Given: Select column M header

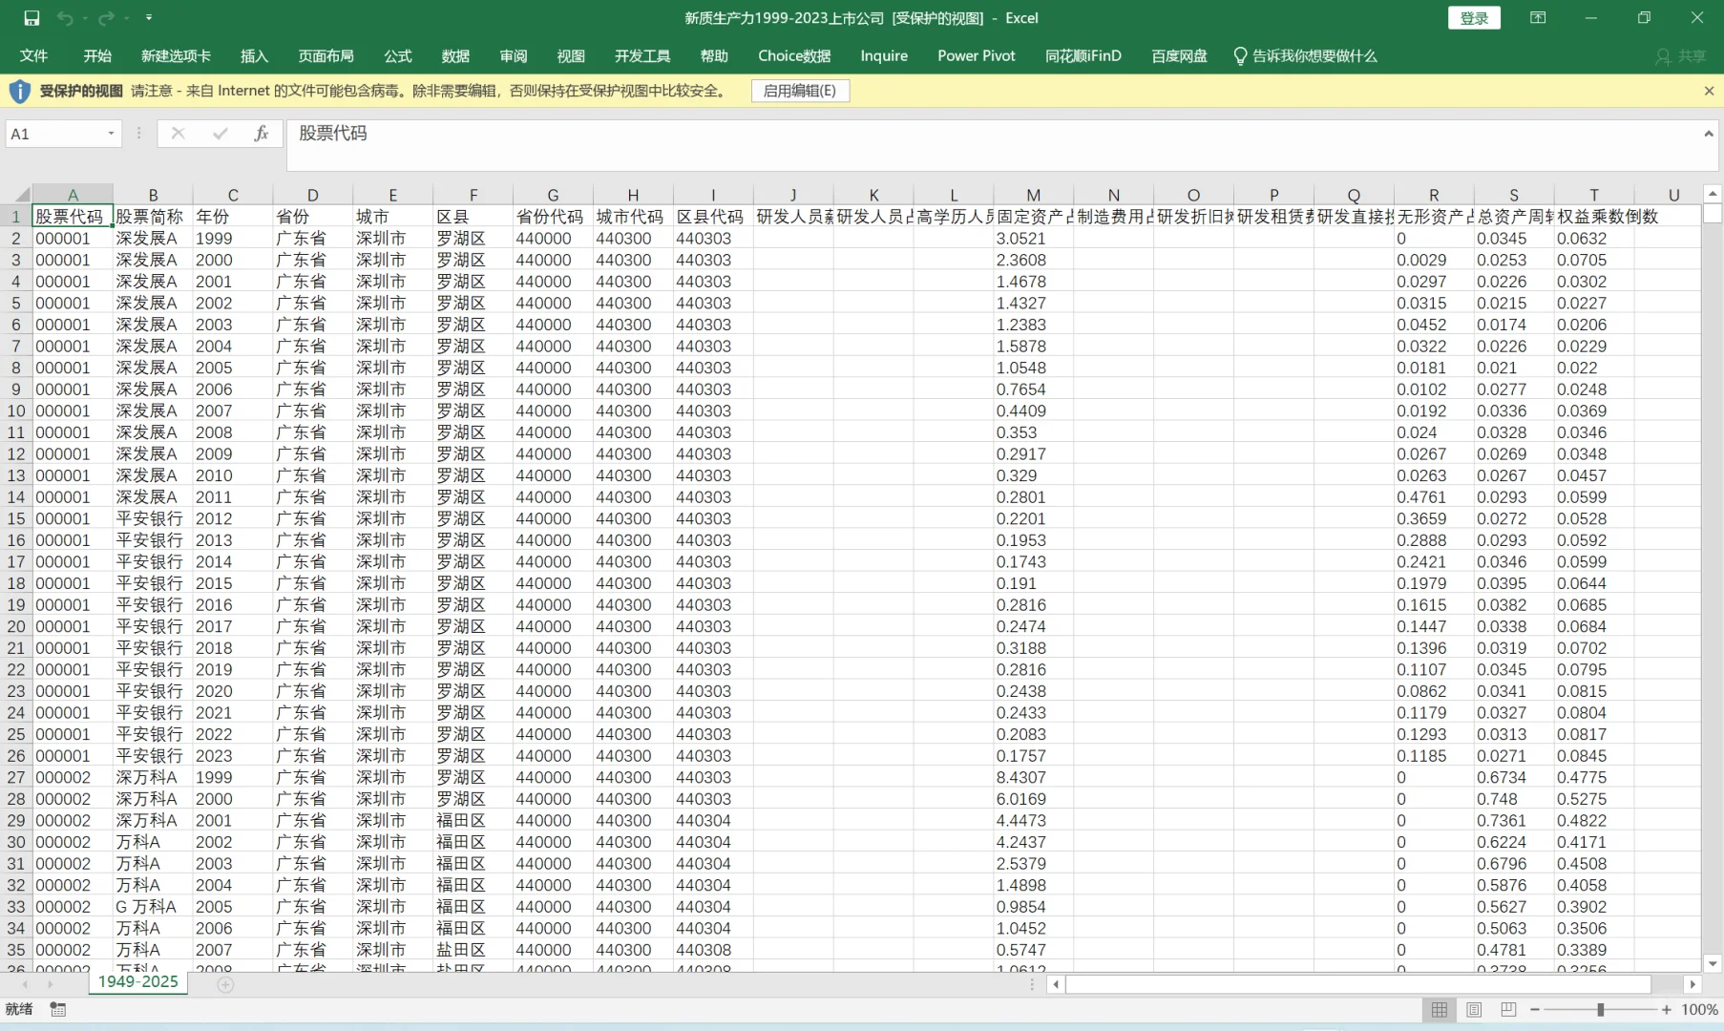Looking at the screenshot, I should point(1034,195).
